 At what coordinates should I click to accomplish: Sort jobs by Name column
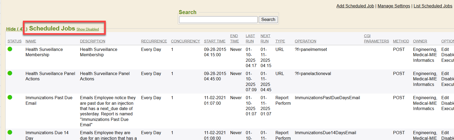[31, 41]
